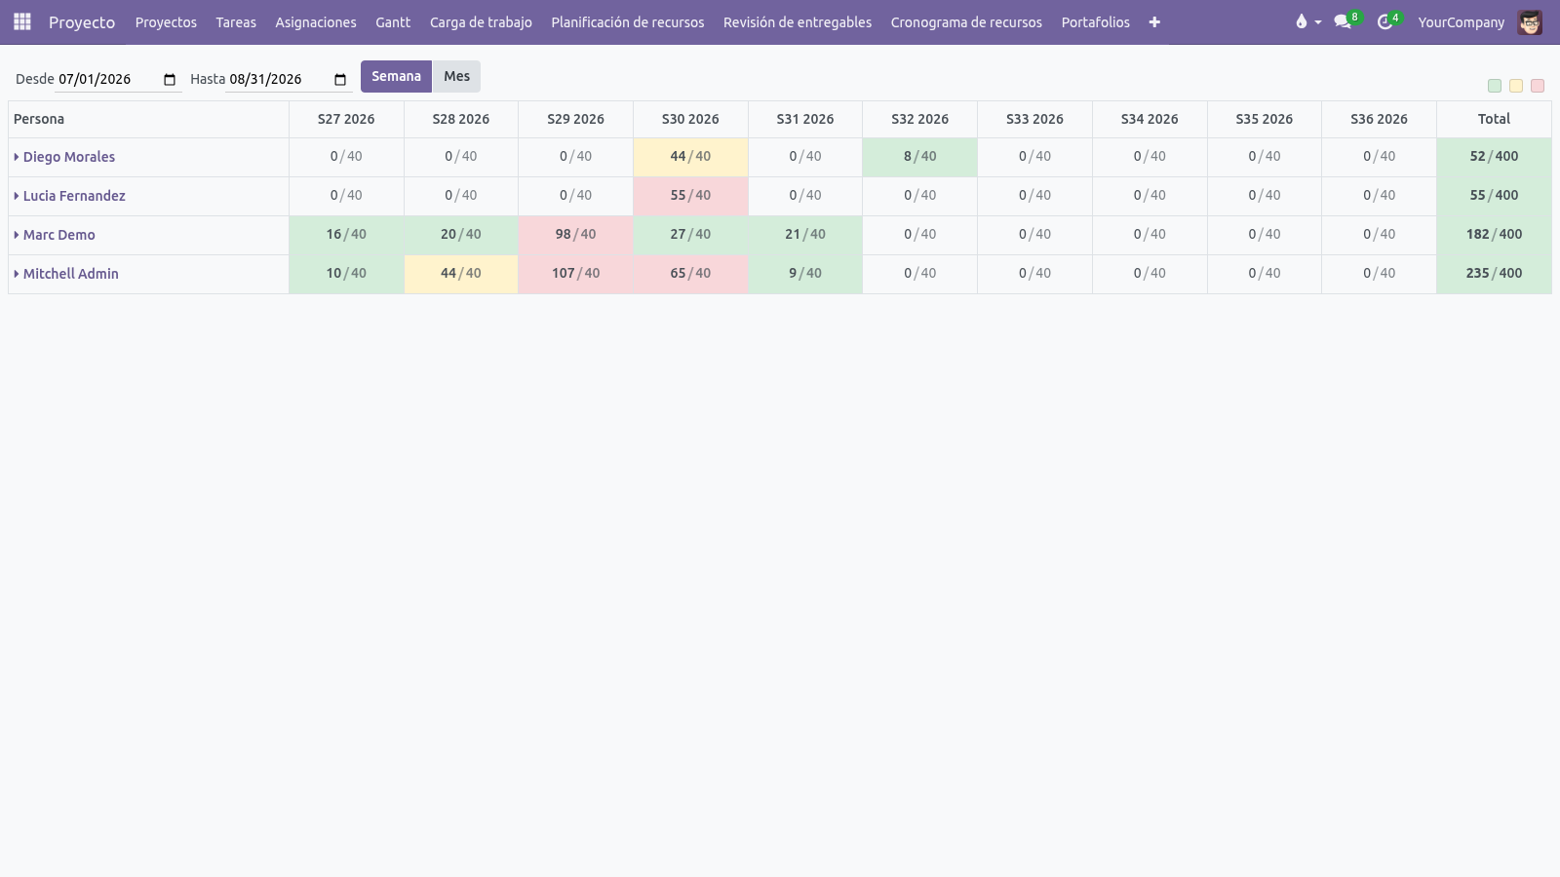Click Marc Demo 21/40 cell
Viewport: 1560px width, 877px height.
click(x=805, y=235)
